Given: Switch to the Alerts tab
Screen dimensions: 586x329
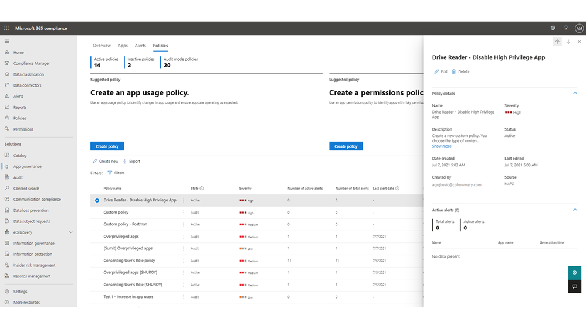Looking at the screenshot, I should pos(140,46).
